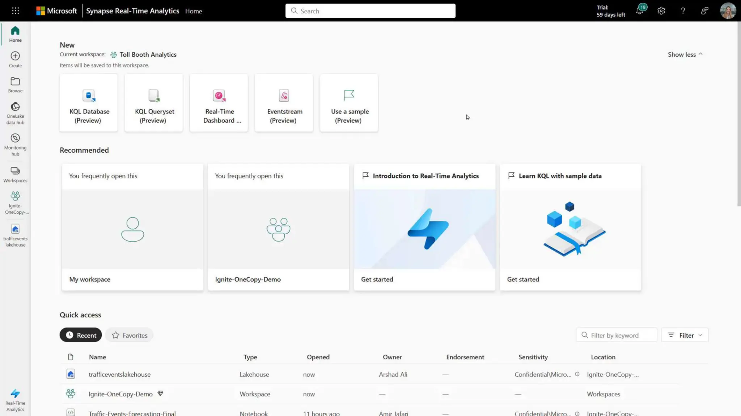The image size is (741, 416).
Task: Create a new KQL Database (Preview)
Action: click(89, 103)
